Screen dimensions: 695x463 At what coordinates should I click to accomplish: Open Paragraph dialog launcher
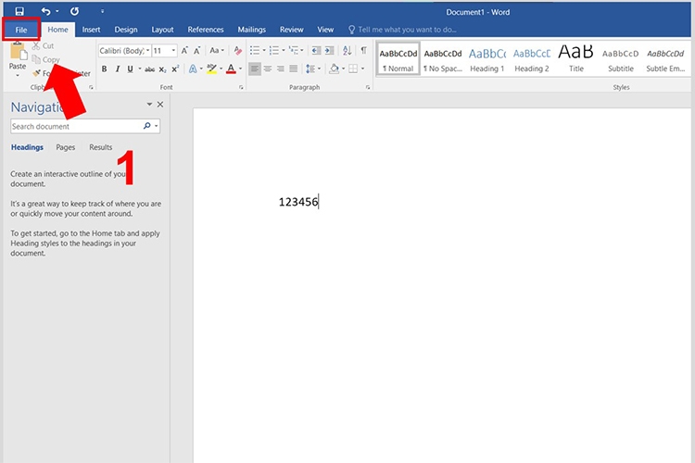[368, 88]
